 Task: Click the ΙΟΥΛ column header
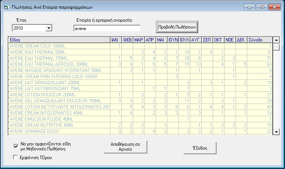185,40
